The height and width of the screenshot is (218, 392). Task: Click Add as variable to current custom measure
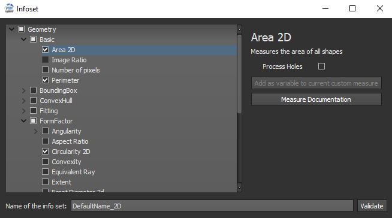click(316, 83)
